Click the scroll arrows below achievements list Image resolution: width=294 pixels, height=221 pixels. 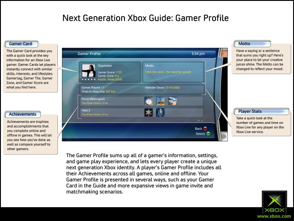tap(200, 121)
